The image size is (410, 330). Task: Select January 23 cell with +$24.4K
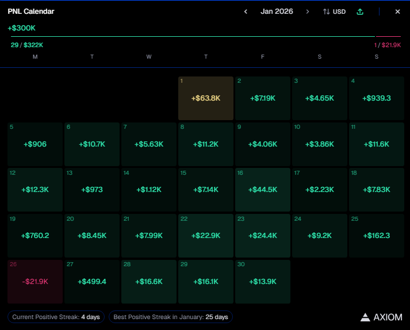(263, 236)
